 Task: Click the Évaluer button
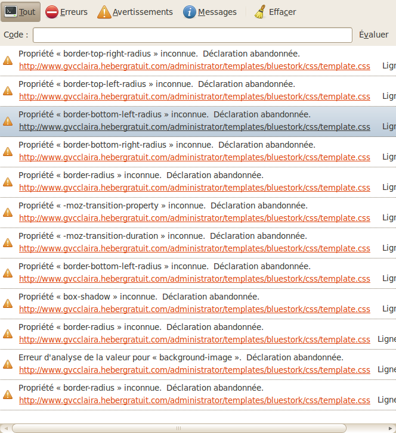[x=373, y=35]
